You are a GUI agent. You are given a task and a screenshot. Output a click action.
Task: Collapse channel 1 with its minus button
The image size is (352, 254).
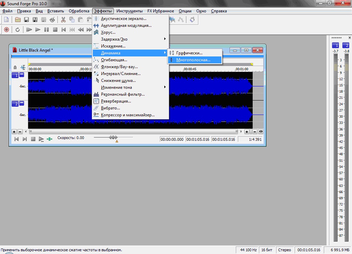click(22, 75)
